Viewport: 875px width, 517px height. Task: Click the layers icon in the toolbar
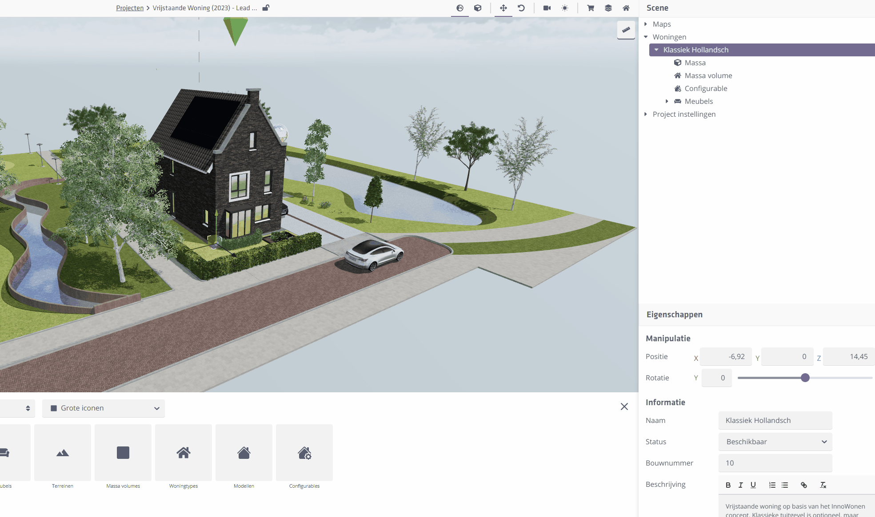[x=607, y=8]
